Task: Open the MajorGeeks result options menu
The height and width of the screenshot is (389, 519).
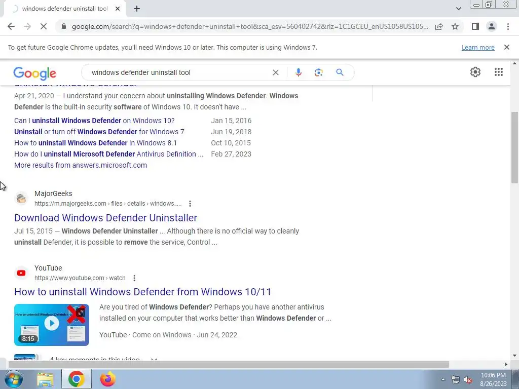Action: pos(190,204)
